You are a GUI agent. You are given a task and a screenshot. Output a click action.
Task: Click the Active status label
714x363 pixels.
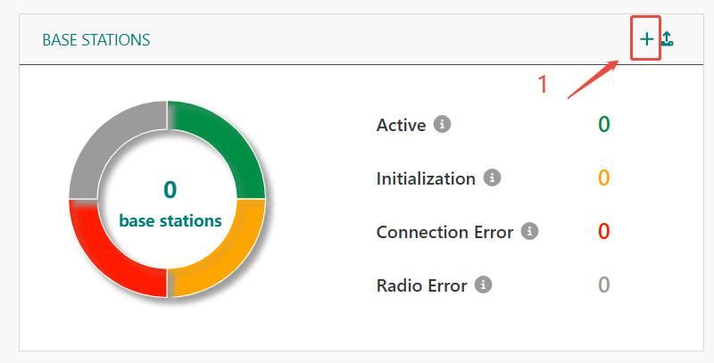[401, 125]
